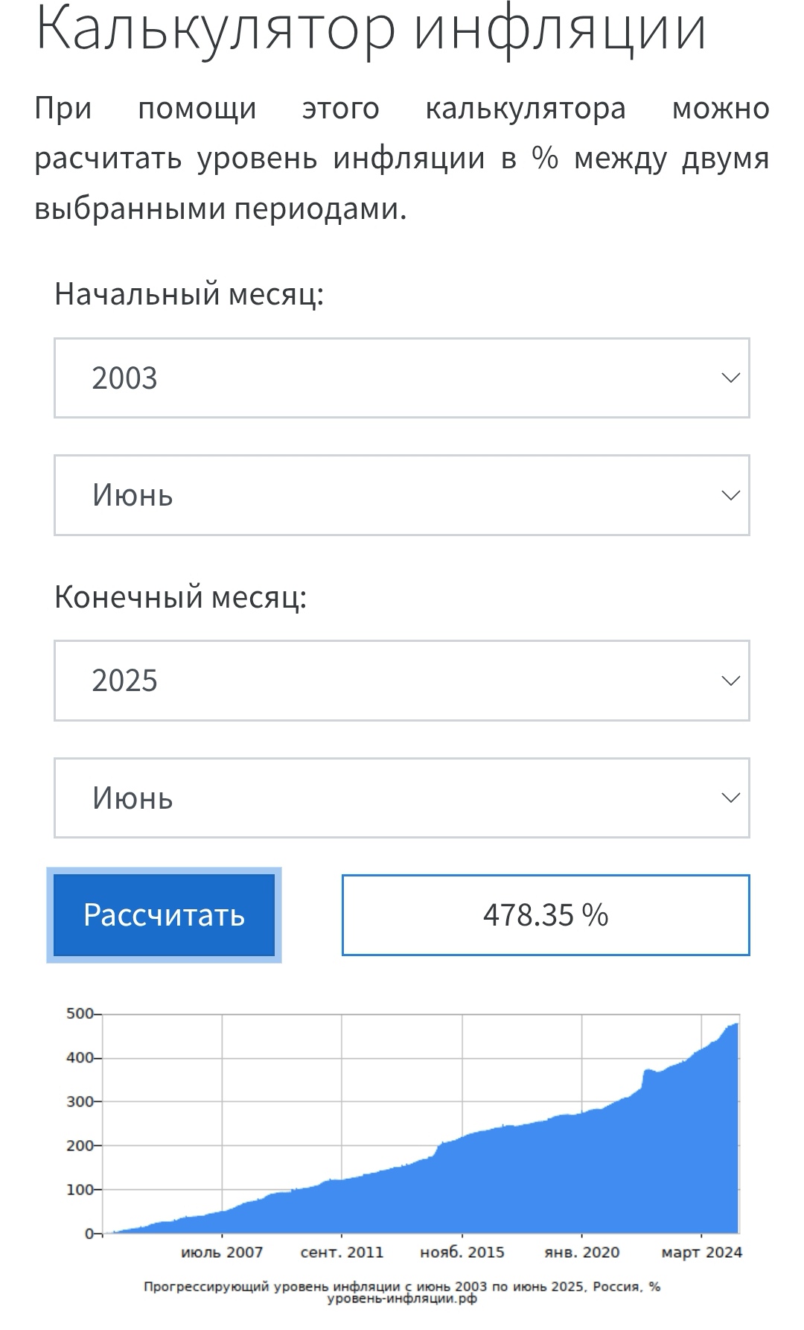The width and height of the screenshot is (804, 1330).
Task: Click the июль 2007 axis label
Action: click(x=222, y=1252)
